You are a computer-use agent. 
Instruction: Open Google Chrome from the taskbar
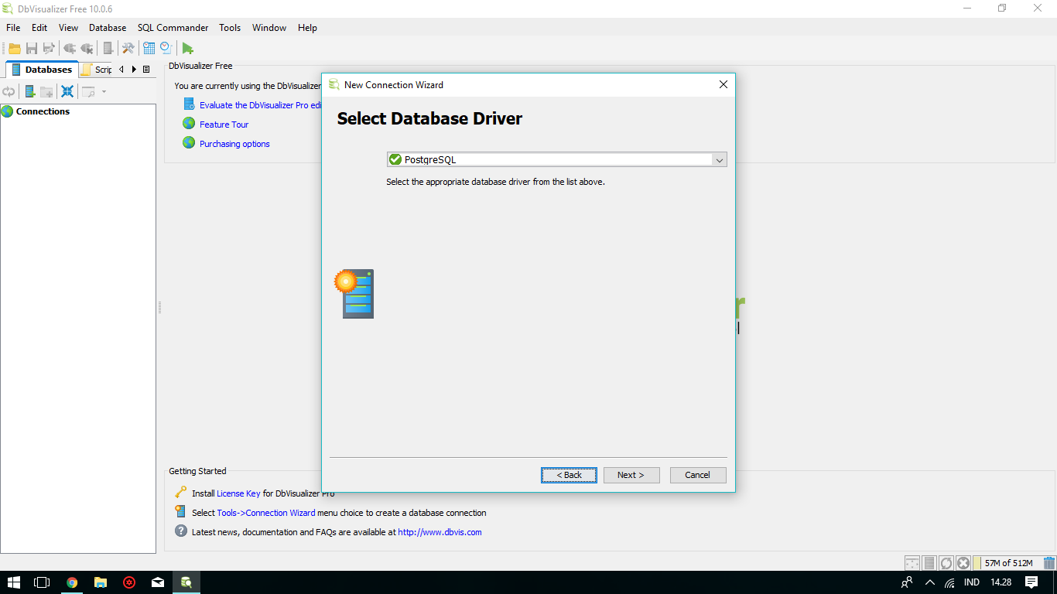click(72, 582)
